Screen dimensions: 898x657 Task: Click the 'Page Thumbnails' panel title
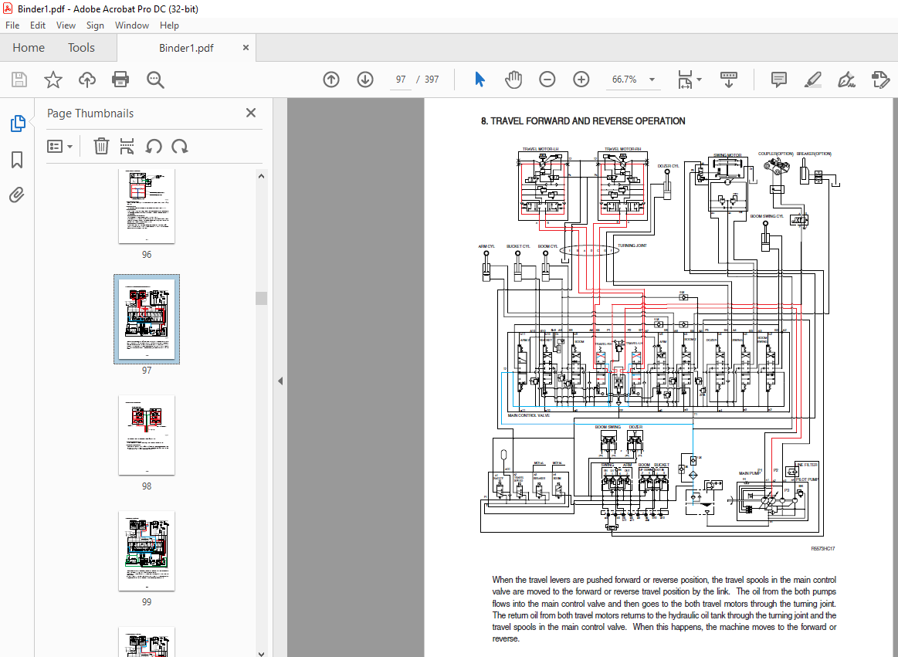point(90,113)
